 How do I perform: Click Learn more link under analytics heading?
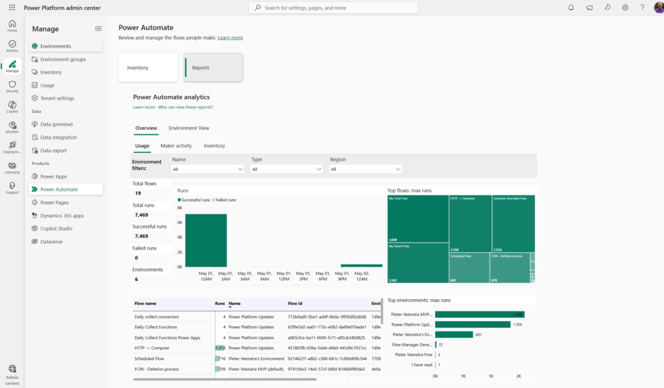[x=143, y=107]
